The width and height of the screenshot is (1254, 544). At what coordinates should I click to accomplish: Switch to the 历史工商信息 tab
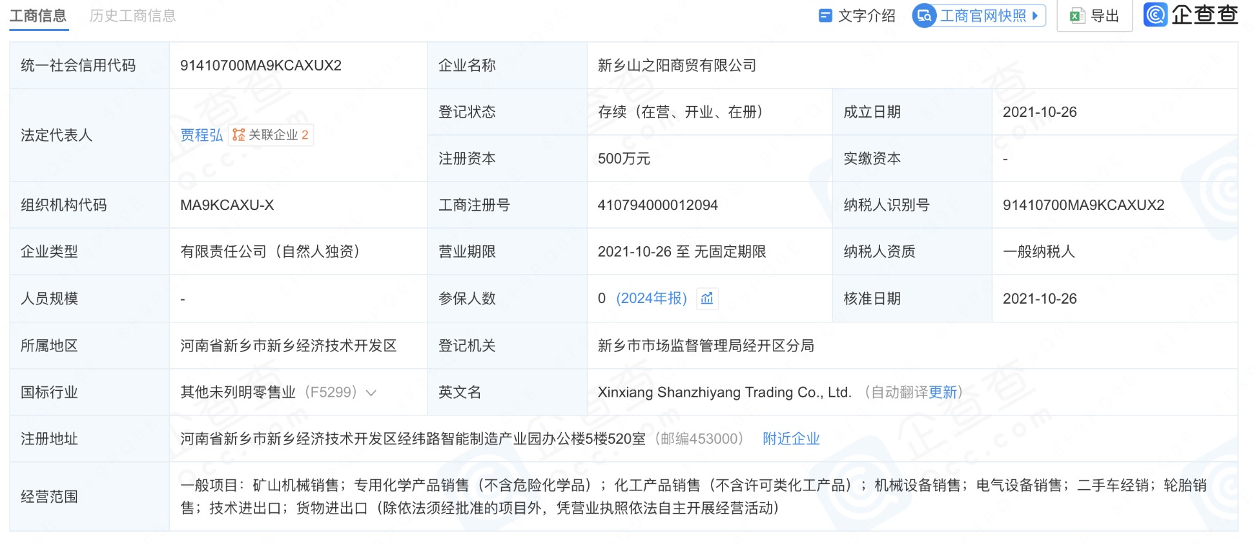tap(133, 16)
